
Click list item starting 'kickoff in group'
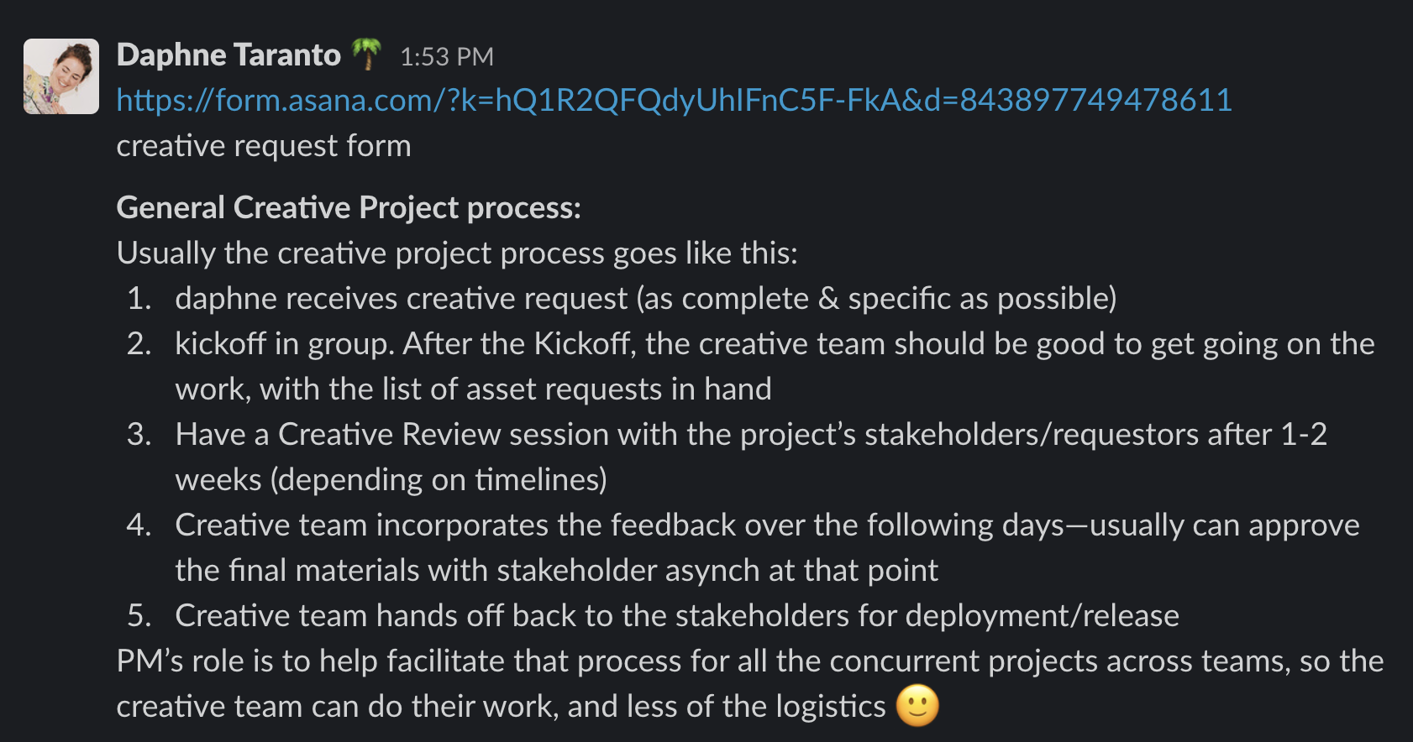(774, 344)
